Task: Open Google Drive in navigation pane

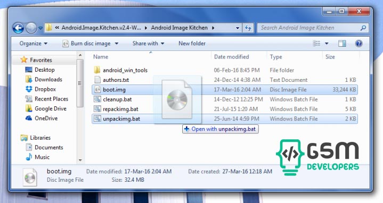Action: [x=51, y=109]
